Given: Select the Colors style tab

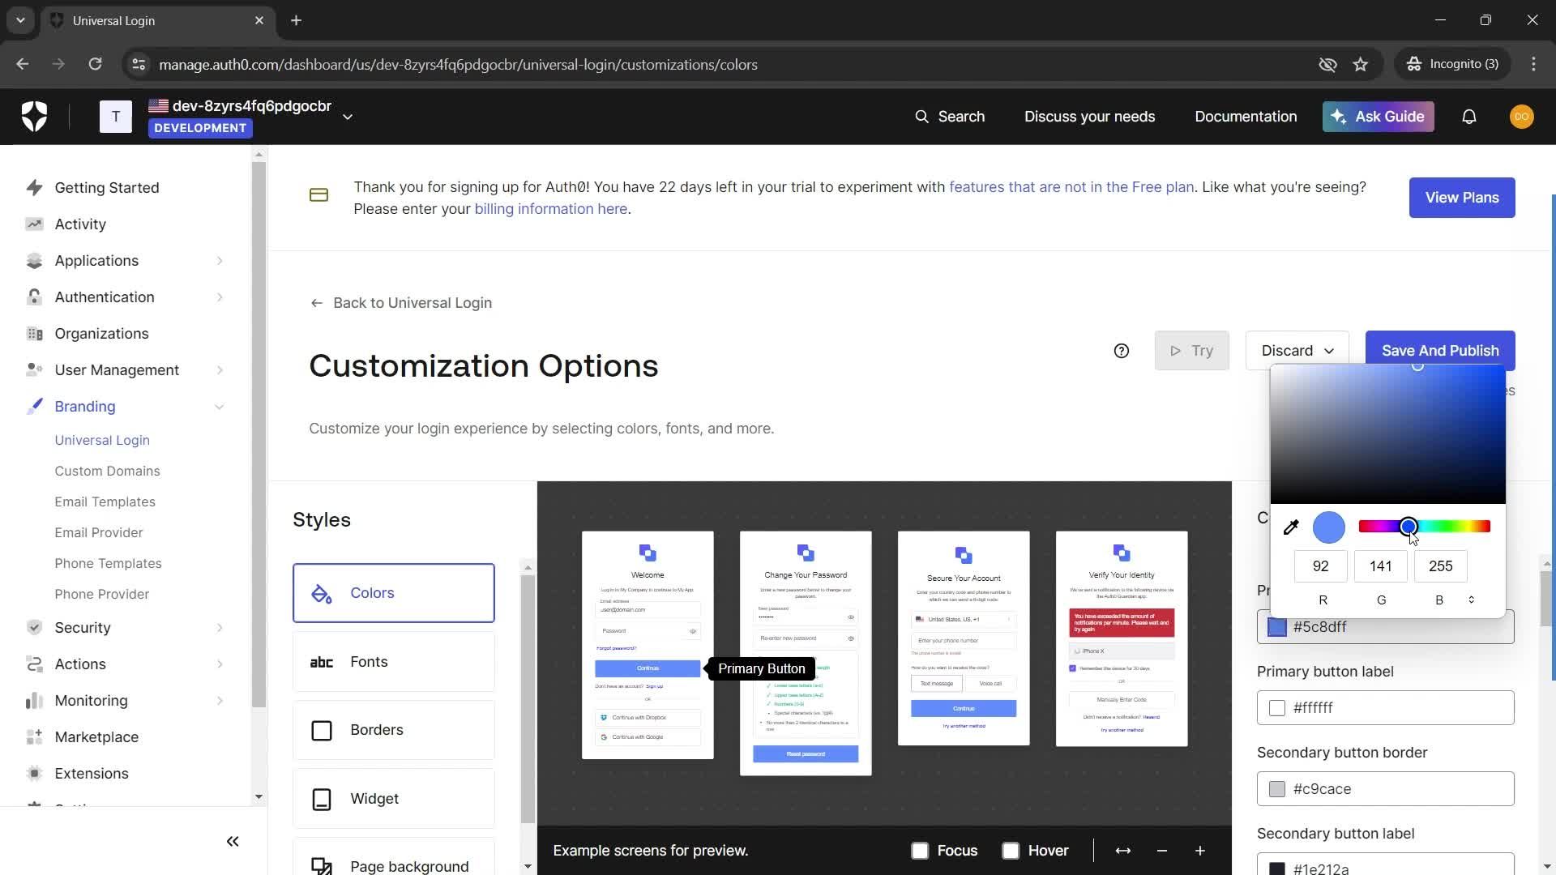Looking at the screenshot, I should [394, 593].
